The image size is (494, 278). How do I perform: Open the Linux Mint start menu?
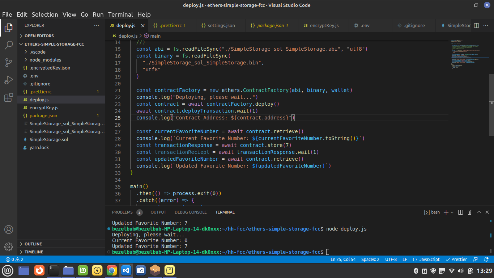(x=8, y=270)
